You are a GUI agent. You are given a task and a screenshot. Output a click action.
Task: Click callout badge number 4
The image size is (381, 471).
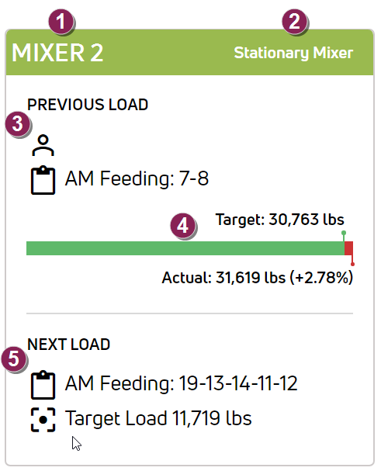(x=182, y=226)
